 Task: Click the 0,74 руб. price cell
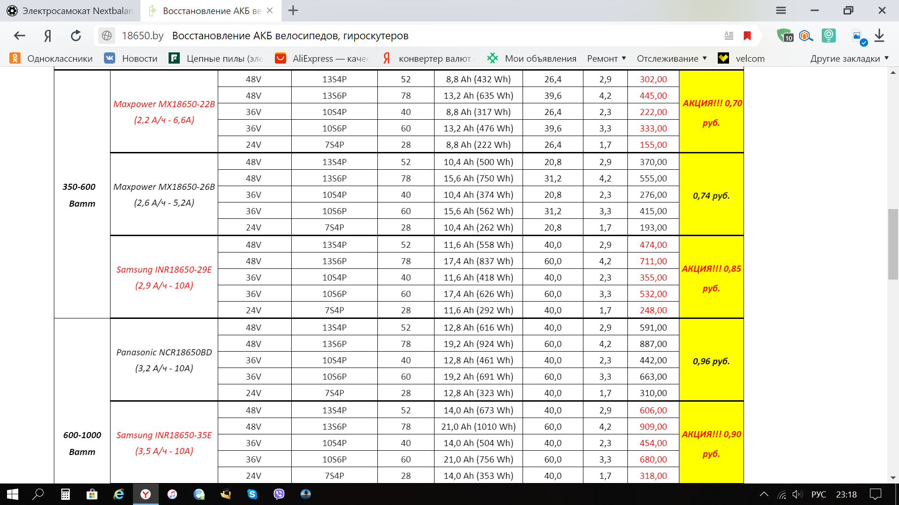tap(711, 195)
